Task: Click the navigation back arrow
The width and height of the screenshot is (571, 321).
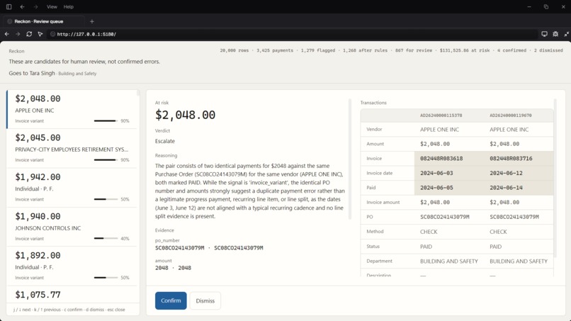Action: click(7, 34)
